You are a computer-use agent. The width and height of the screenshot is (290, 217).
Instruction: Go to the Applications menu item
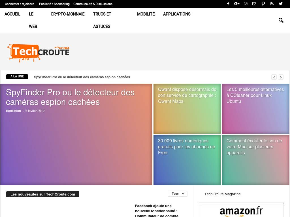[x=177, y=14]
